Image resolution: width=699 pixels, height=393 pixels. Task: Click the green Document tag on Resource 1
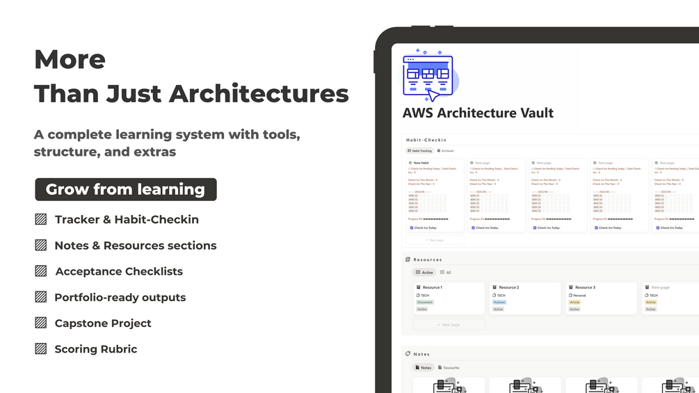click(425, 302)
